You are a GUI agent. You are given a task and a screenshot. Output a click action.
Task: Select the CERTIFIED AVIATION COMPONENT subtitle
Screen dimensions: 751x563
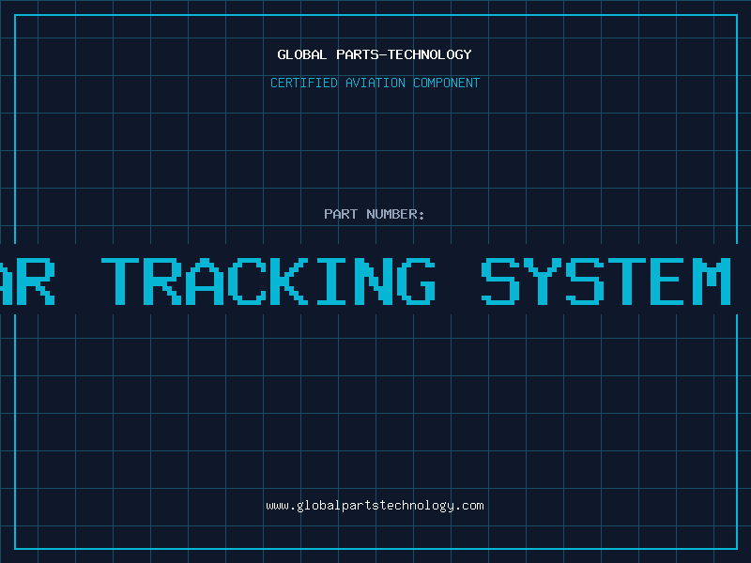[375, 83]
